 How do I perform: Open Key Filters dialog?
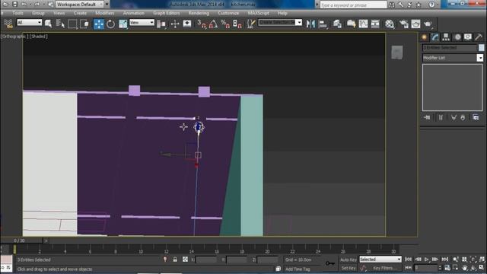click(x=385, y=268)
